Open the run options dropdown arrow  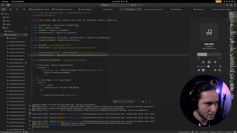[141, 5]
